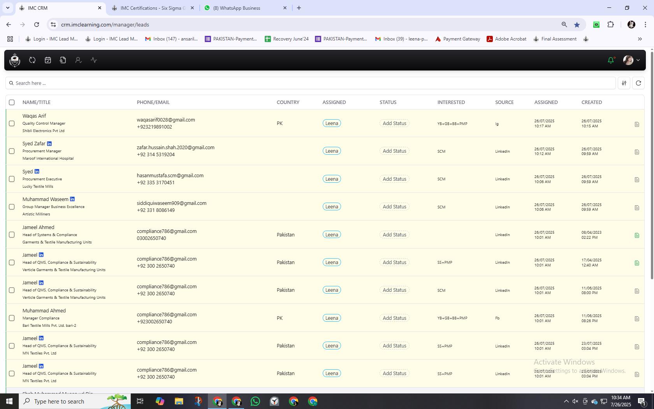Check the Syed Zafar lead checkbox
This screenshot has height=409, width=654.
(x=12, y=151)
